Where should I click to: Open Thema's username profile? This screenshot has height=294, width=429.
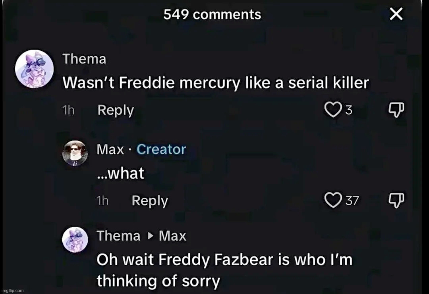[84, 58]
